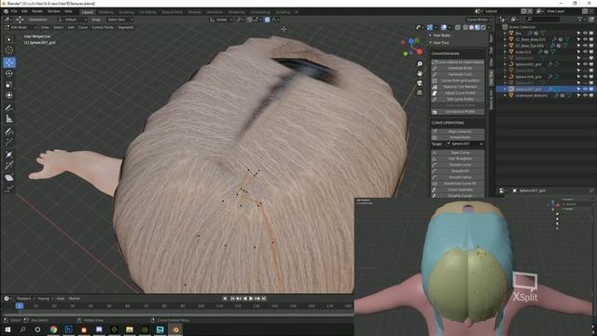597x336 pixels.
Task: Select the curve Radius tool
Action: tap(9, 154)
